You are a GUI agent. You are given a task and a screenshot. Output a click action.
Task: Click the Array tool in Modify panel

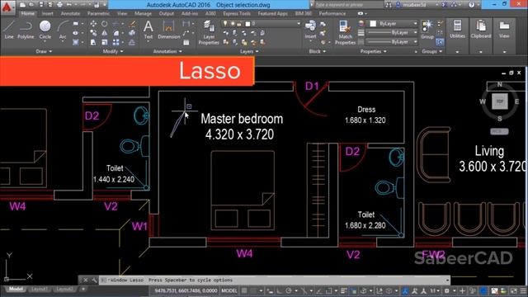115,42
